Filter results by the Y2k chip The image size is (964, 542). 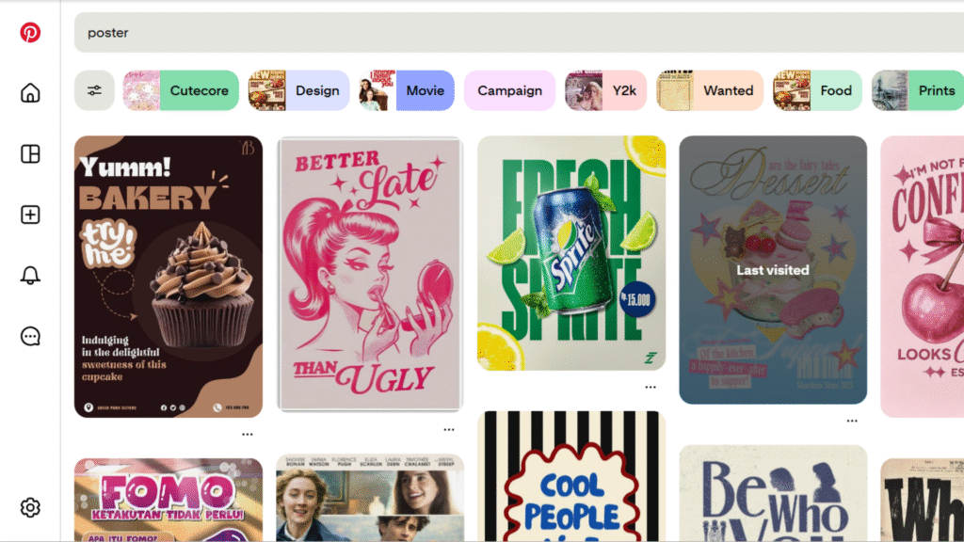605,90
